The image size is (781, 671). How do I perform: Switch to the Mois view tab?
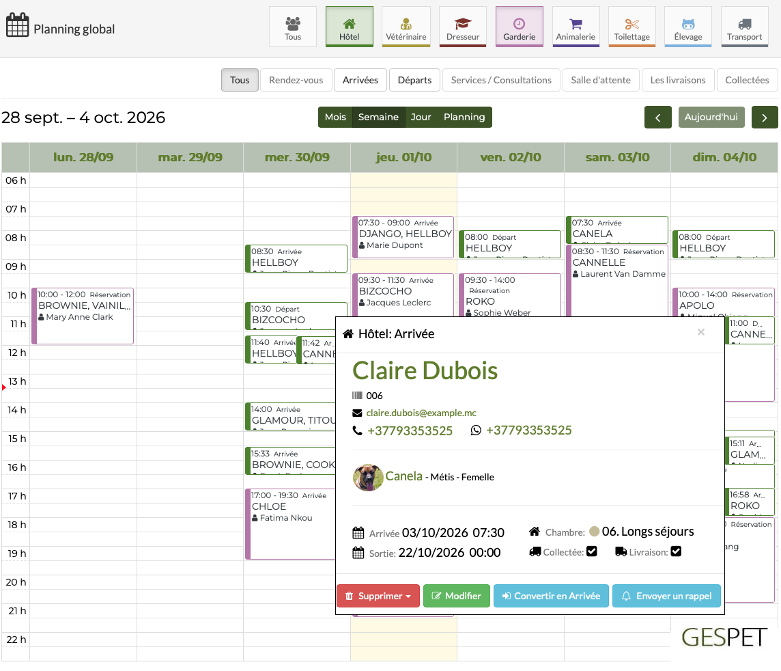[x=335, y=117]
